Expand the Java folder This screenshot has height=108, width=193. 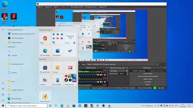pos(21,81)
